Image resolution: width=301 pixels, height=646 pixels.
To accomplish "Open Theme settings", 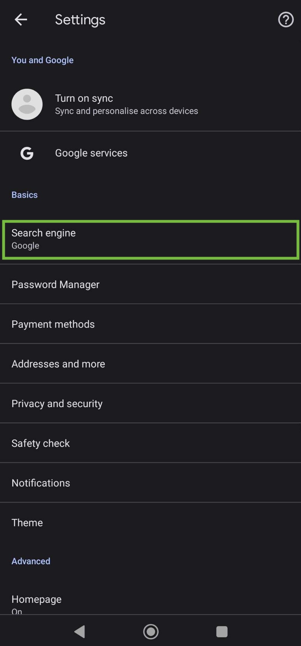I will click(27, 522).
